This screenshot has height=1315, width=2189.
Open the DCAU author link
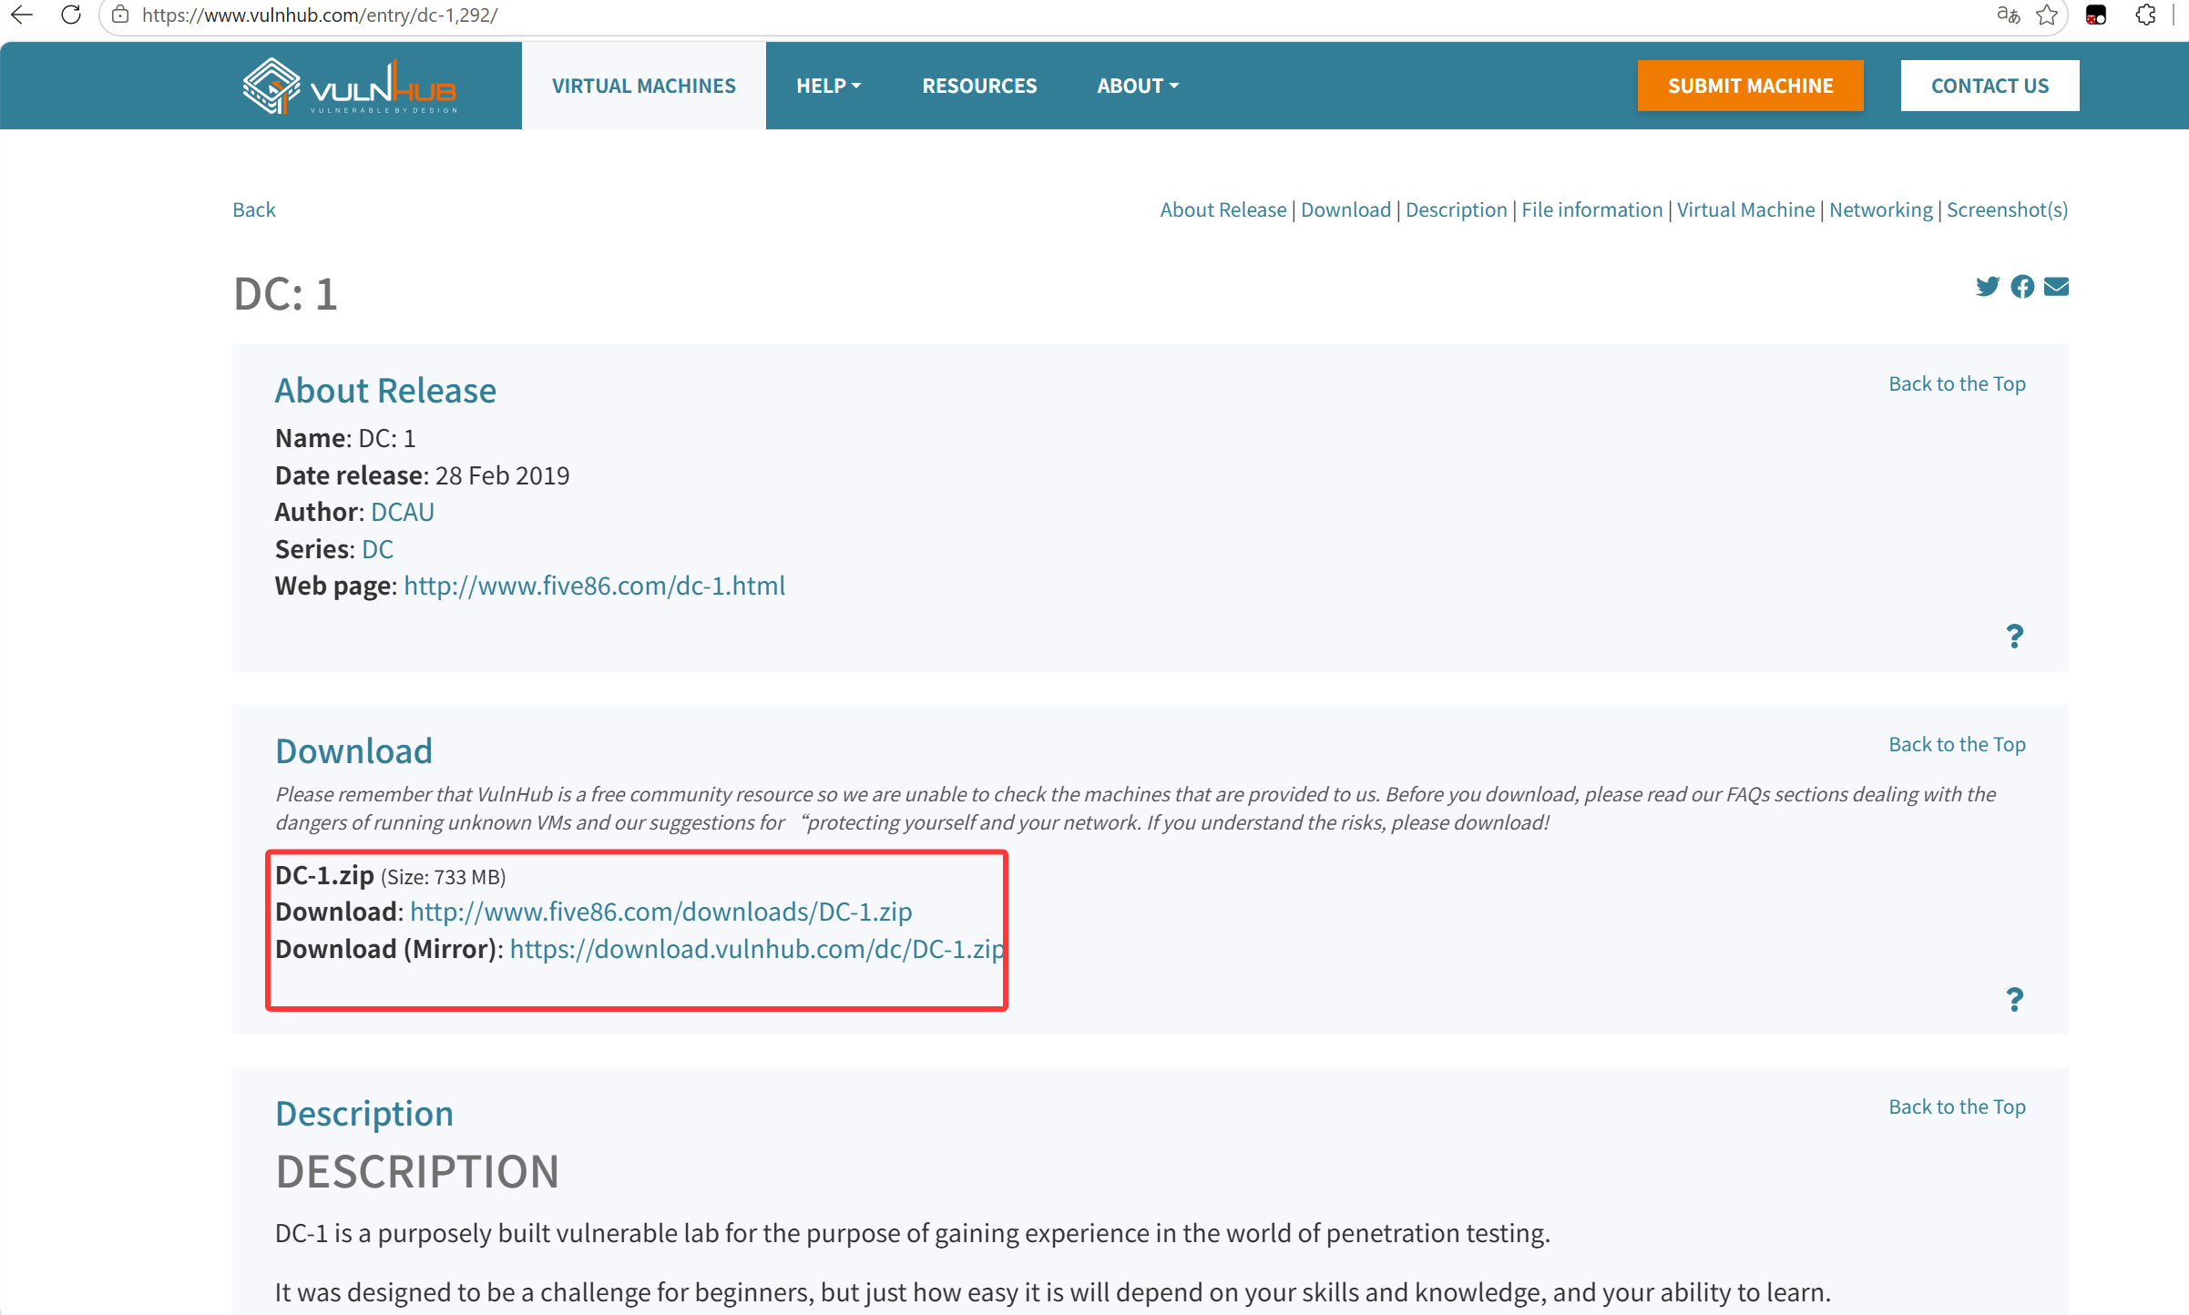[x=403, y=512]
